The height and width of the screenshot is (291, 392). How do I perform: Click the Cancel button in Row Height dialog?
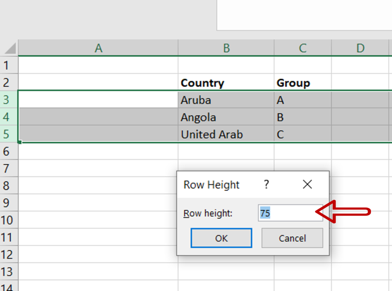292,238
